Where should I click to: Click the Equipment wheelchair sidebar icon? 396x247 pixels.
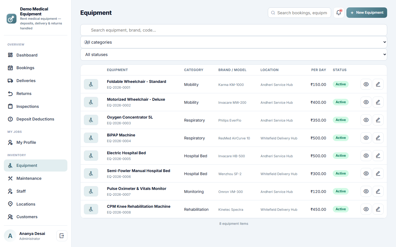[x=10, y=165]
